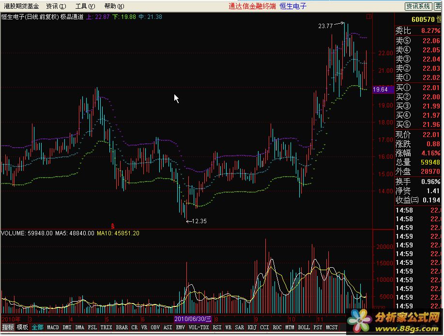
Task: Click the 2010/06/30/三 date marker
Action: click(193, 320)
